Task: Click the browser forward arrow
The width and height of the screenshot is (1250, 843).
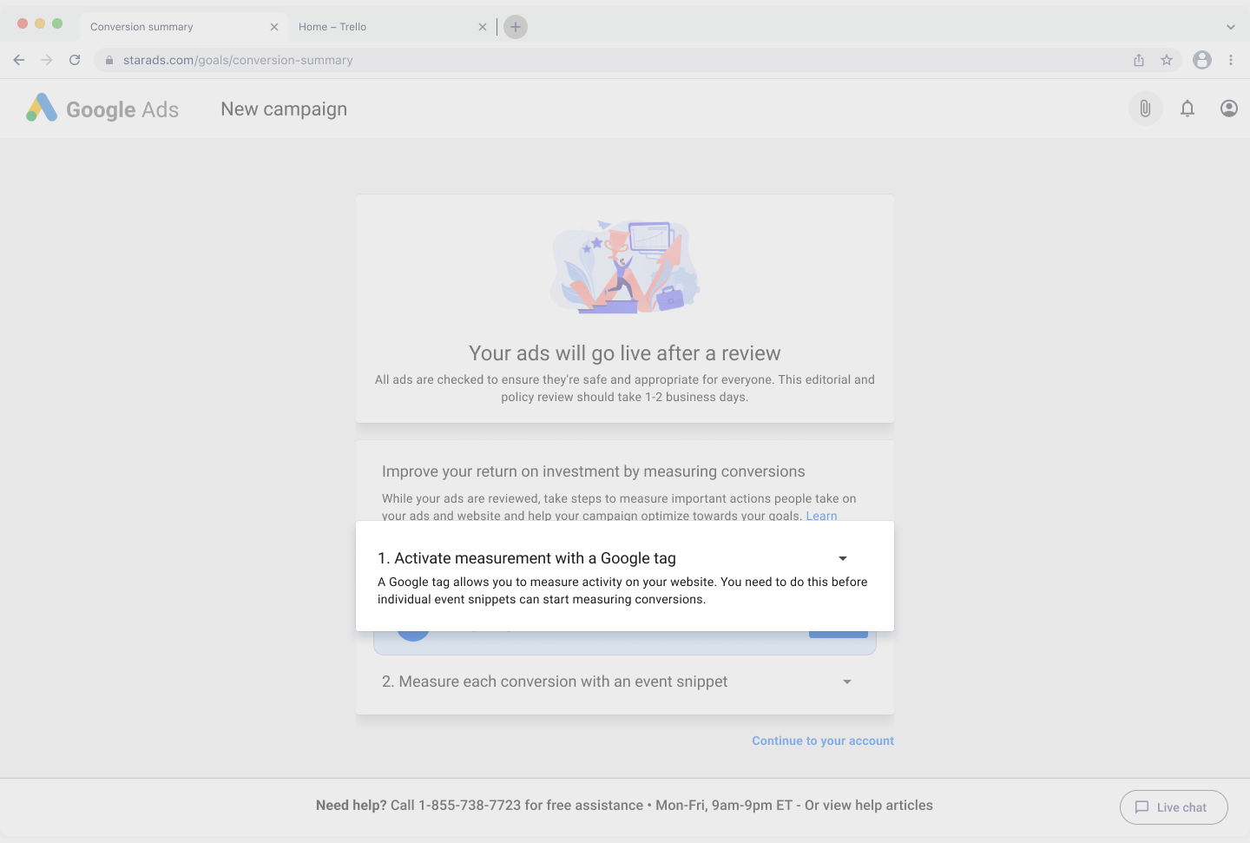Action: click(x=47, y=60)
